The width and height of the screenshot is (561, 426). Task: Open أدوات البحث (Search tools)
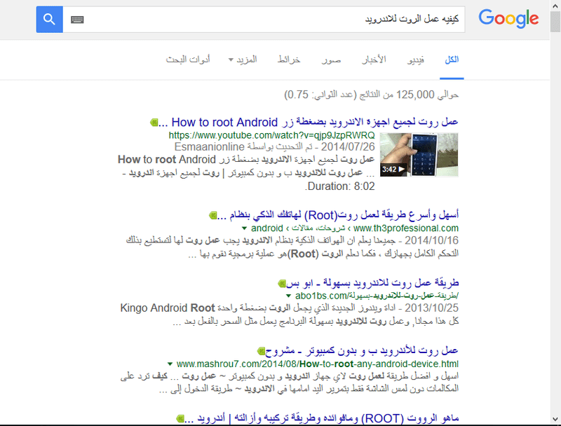click(188, 60)
